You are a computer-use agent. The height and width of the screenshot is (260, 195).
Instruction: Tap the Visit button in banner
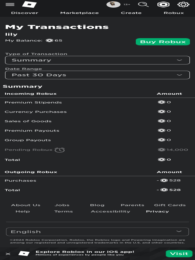click(179, 253)
